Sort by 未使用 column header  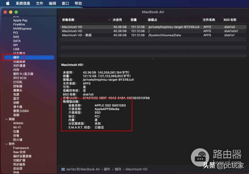click(117, 20)
